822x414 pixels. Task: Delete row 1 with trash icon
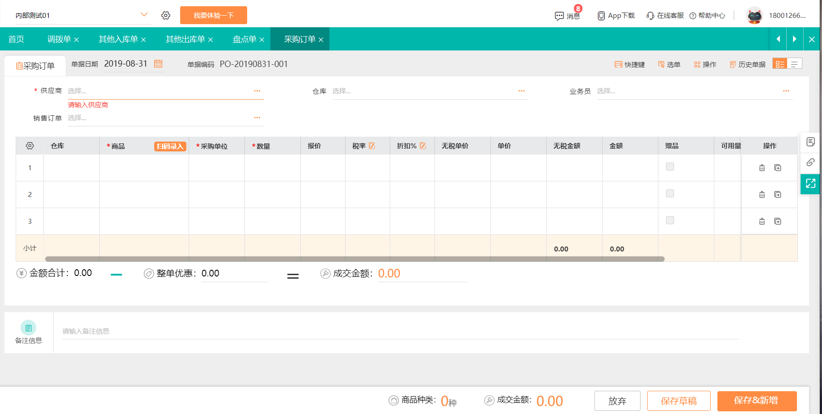[762, 168]
